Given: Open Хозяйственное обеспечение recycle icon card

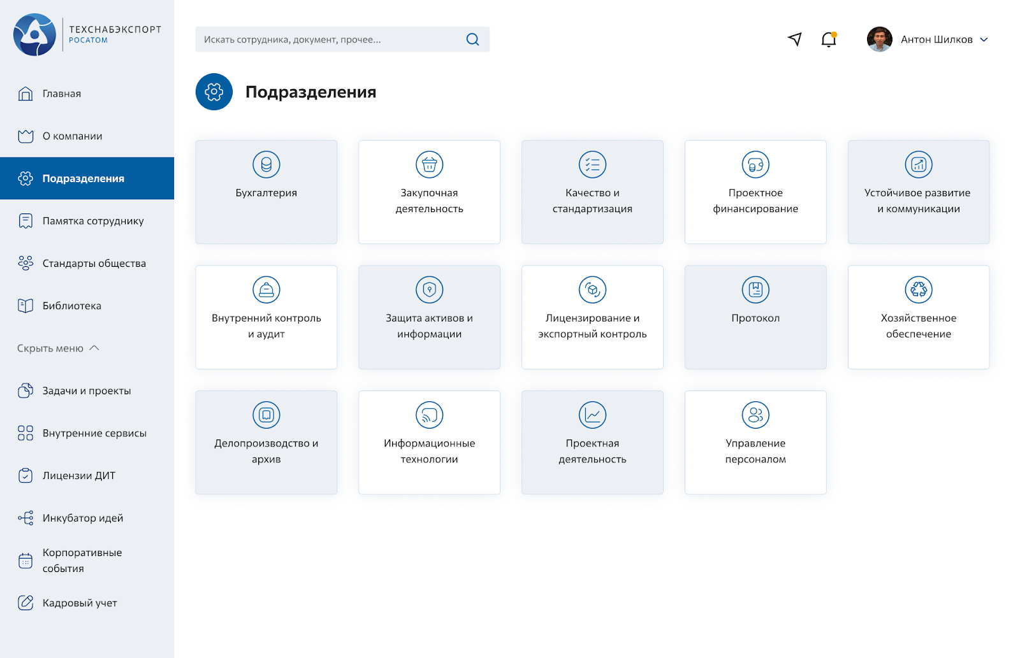Looking at the screenshot, I should tap(918, 317).
